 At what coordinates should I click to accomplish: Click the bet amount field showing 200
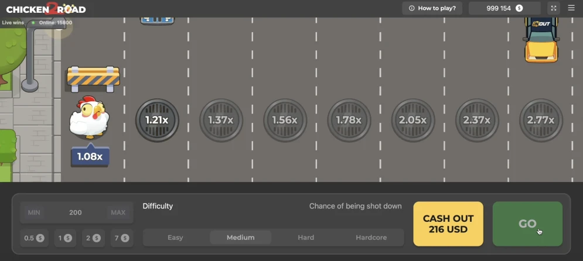pos(76,212)
